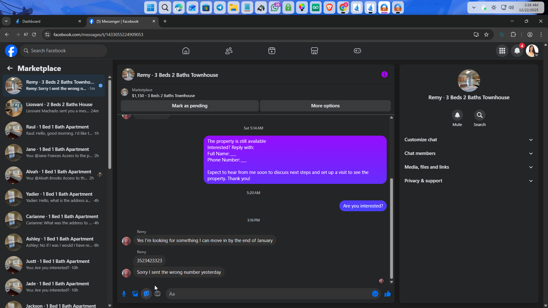The width and height of the screenshot is (548, 308).
Task: Open WhatsApp from the taskbar
Action: pyautogui.click(x=275, y=7)
